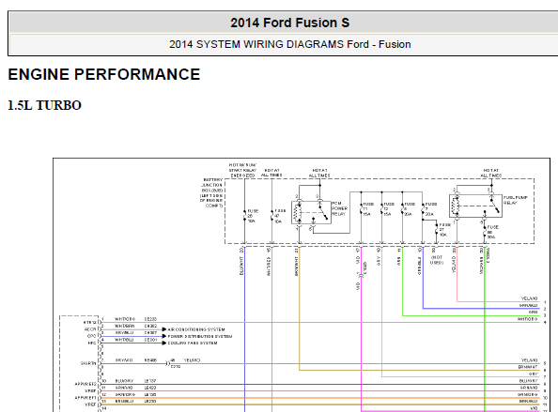Select the "1.5L TURBO" section heading
558x412 pixels.
pos(44,105)
